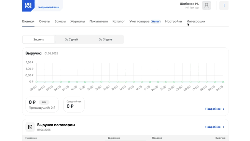Screen dimensions: 250x141
Task: Click the Средний чек card
Action: [x=74, y=104]
